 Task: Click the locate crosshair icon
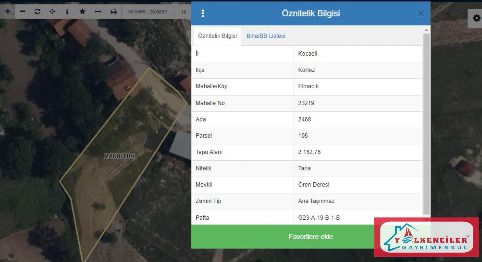point(53,12)
